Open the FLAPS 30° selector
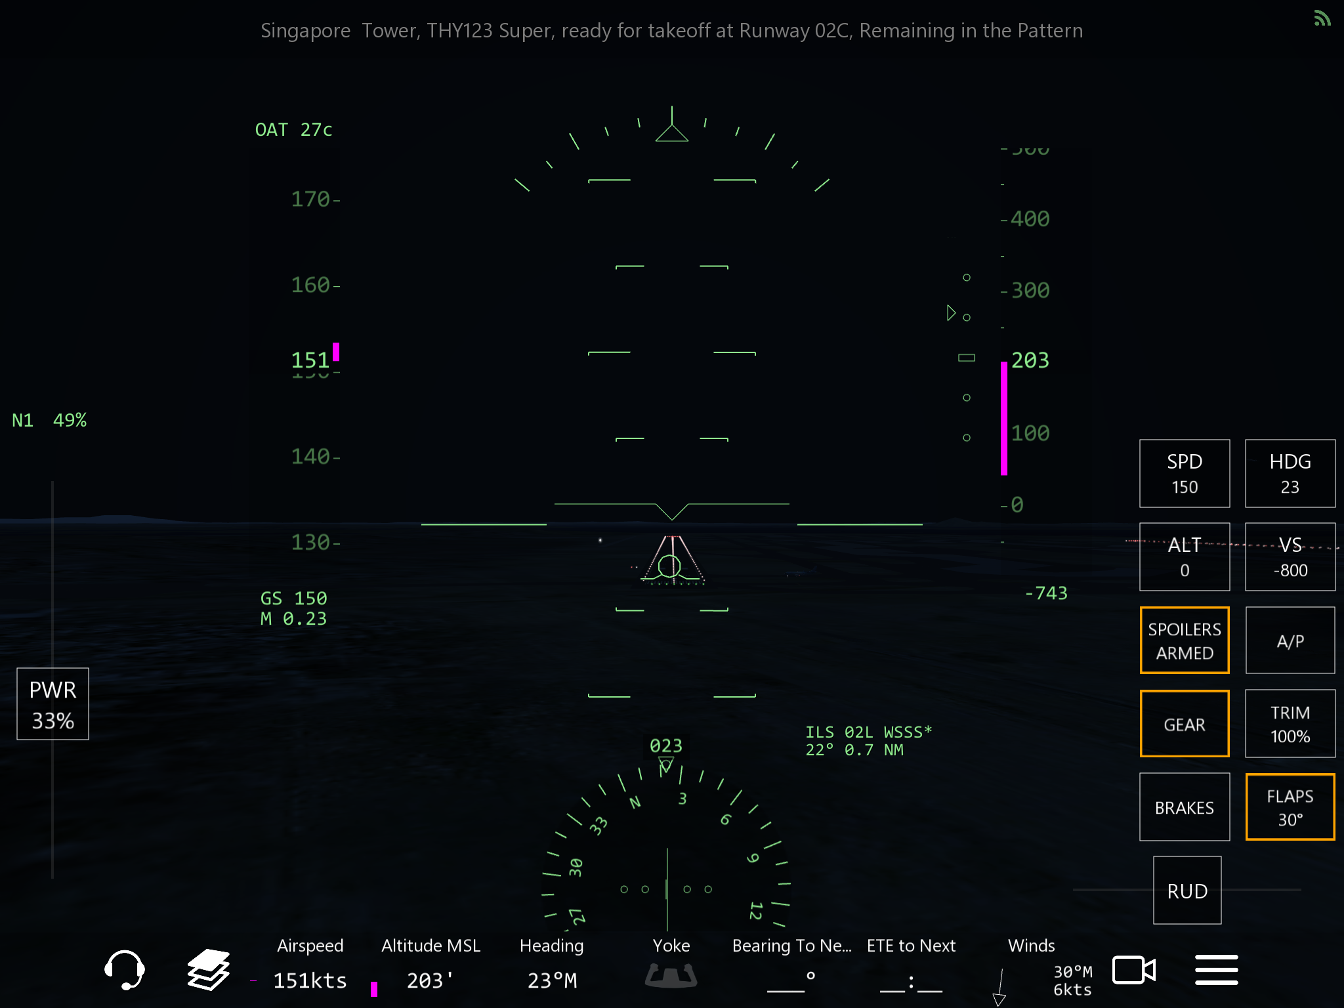The image size is (1344, 1008). pyautogui.click(x=1290, y=807)
